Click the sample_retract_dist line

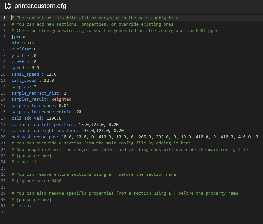(x=39, y=93)
